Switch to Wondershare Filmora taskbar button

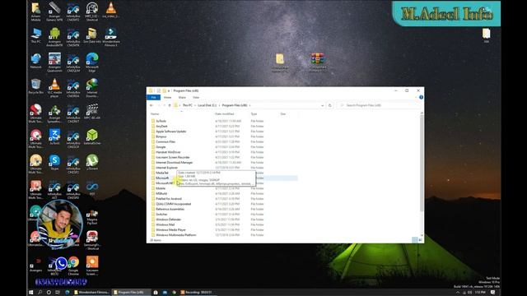click(x=91, y=293)
